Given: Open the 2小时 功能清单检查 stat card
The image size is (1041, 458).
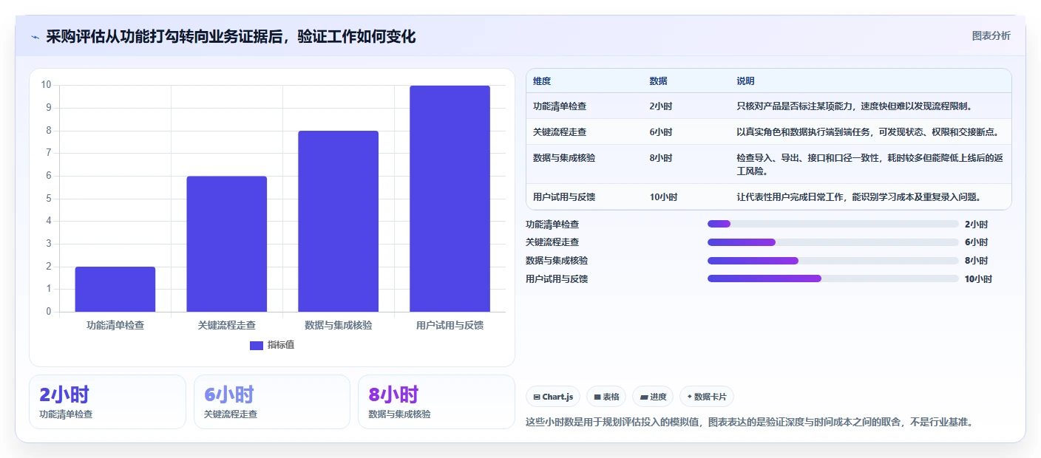Looking at the screenshot, I should point(107,402).
